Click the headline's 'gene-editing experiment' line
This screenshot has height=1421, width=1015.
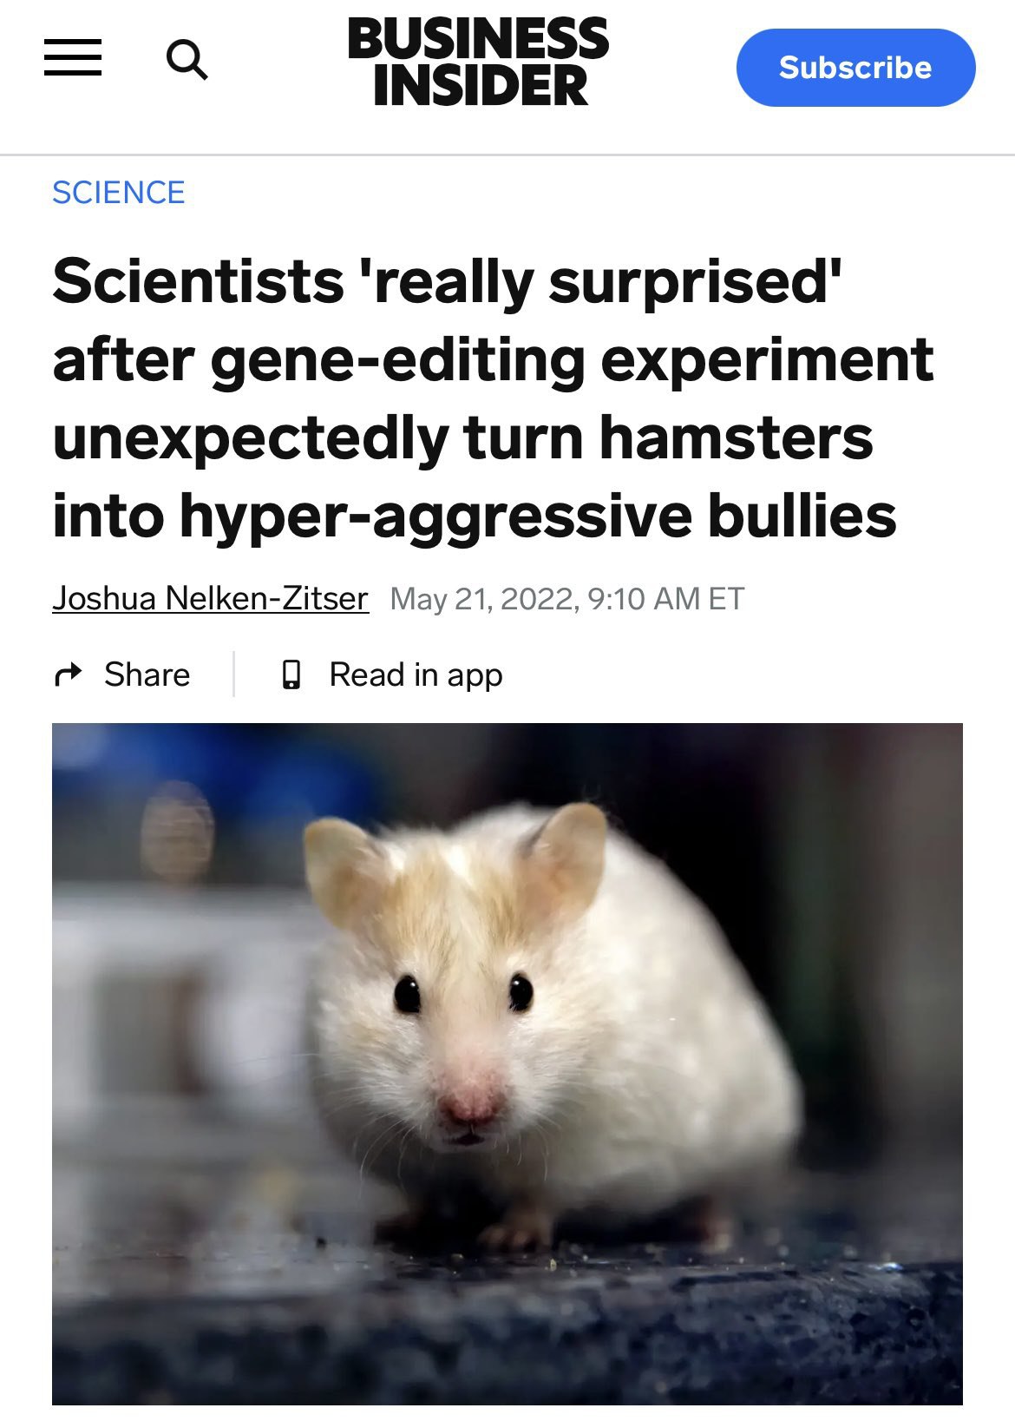tap(493, 359)
